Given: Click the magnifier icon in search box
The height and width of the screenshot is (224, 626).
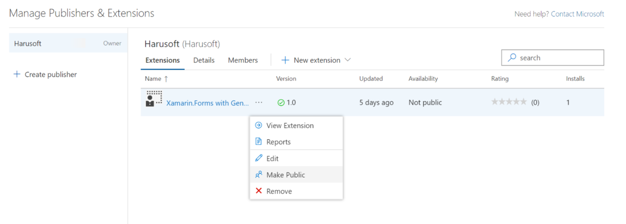Looking at the screenshot, I should pyautogui.click(x=512, y=58).
